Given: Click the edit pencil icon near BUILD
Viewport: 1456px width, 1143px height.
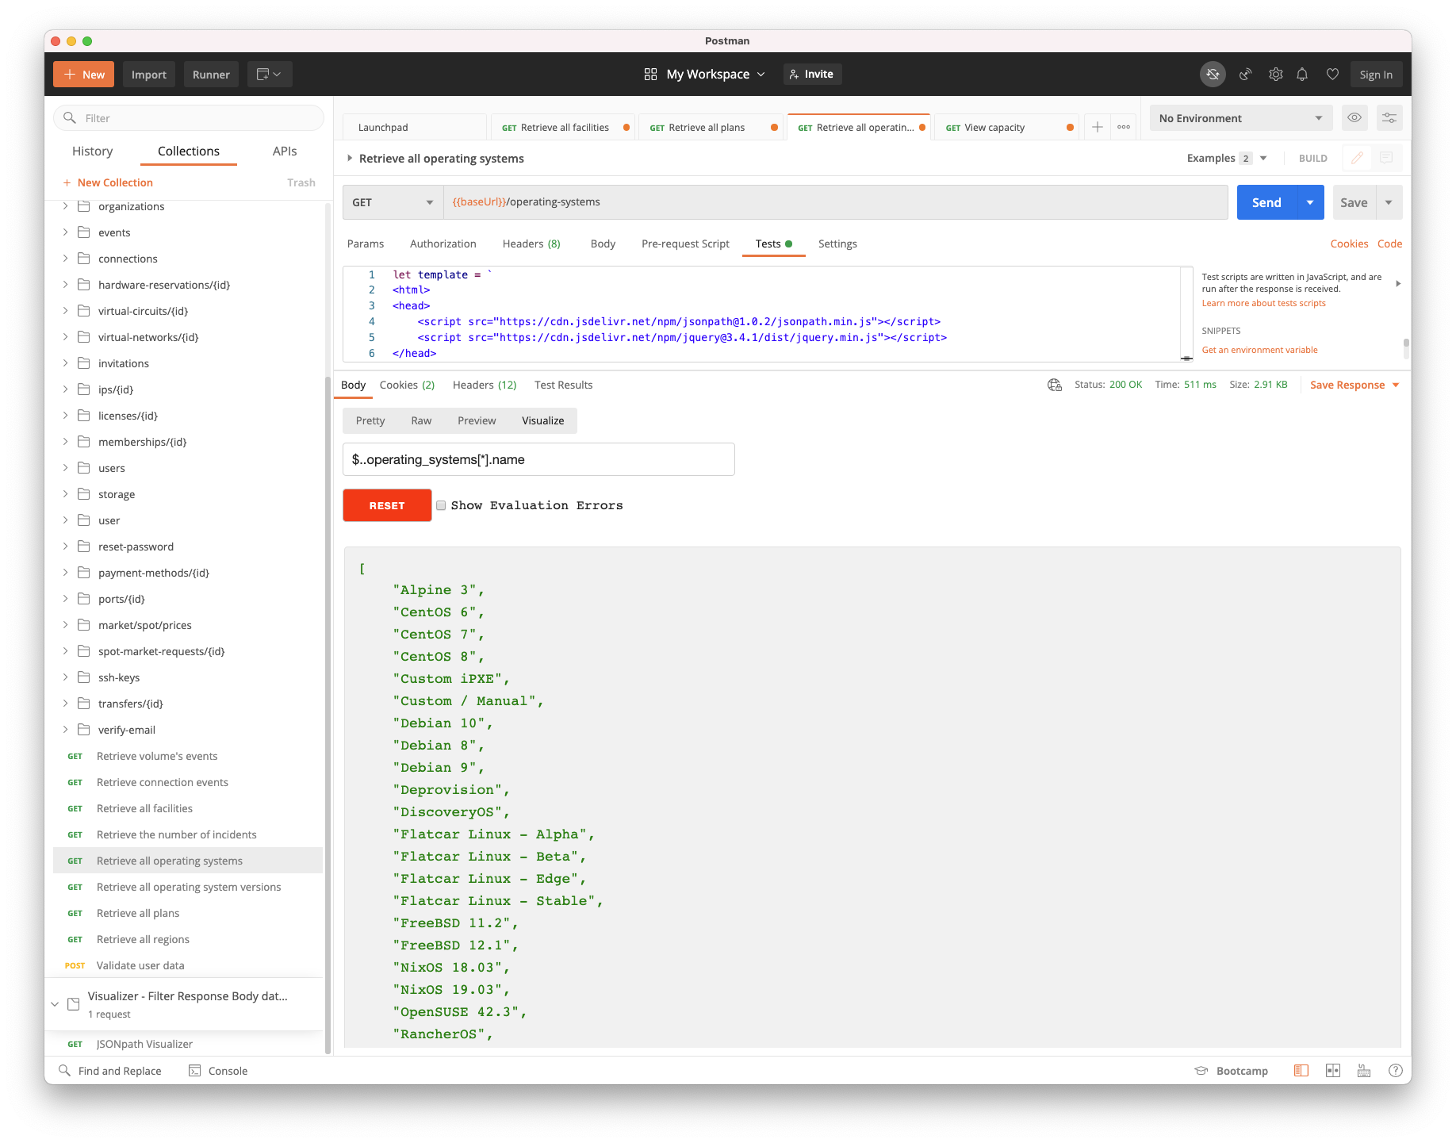Looking at the screenshot, I should click(1357, 158).
